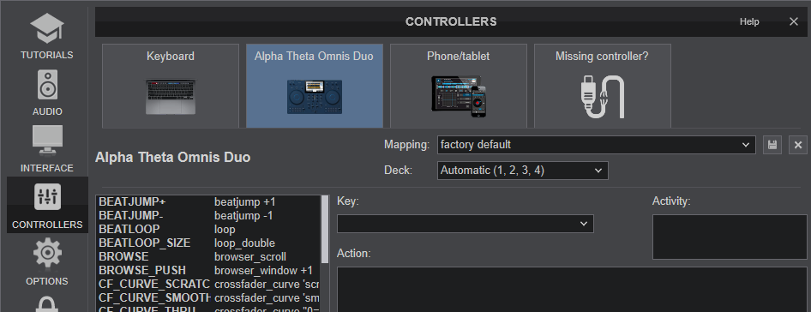811x312 pixels.
Task: Click the Help link
Action: (x=749, y=21)
